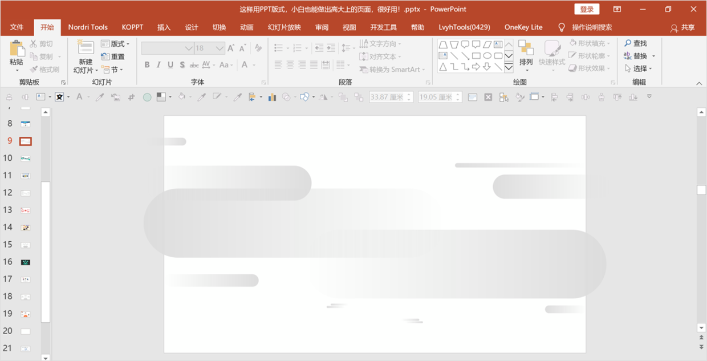Open the Layout (版式) dropdown
This screenshot has height=361, width=707.
(x=115, y=44)
